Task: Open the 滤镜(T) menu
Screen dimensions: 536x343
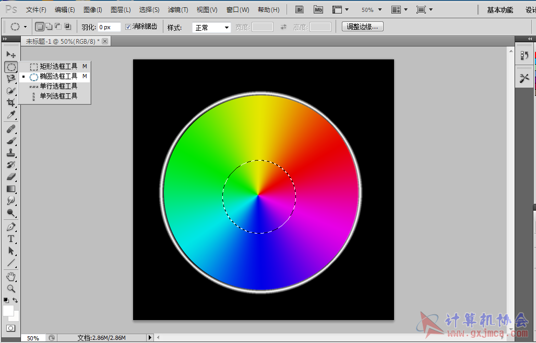Action: [x=178, y=10]
